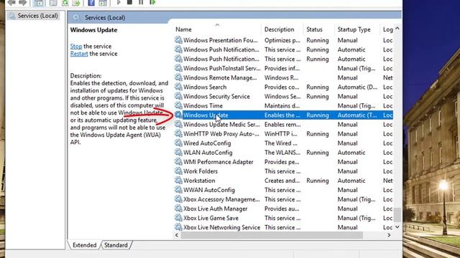460x258 pixels.
Task: Click the gear icon beside WLAN AutoConfig
Action: 178,152
